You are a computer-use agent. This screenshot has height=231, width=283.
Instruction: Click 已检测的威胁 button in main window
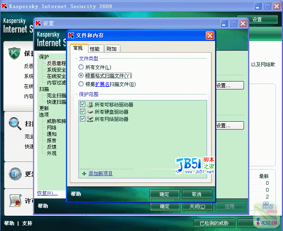214,223
